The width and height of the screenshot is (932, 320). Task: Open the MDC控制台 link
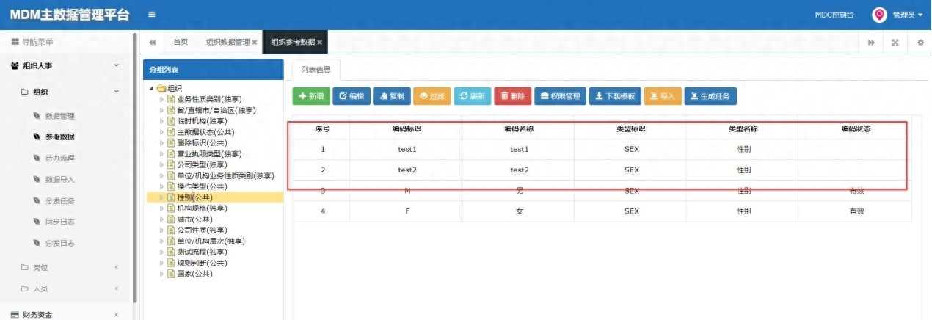click(834, 15)
